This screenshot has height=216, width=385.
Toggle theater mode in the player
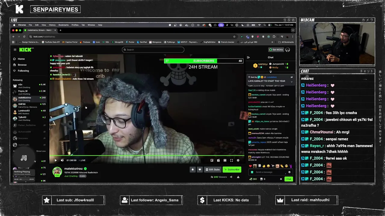click(225, 160)
